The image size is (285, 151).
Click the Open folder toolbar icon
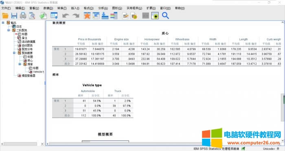(x=5, y=15)
